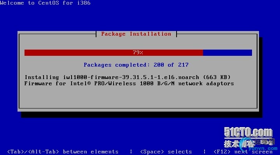Click the Chinese blog watermark characters
This screenshot has height=155, width=280.
pyautogui.click(x=239, y=144)
